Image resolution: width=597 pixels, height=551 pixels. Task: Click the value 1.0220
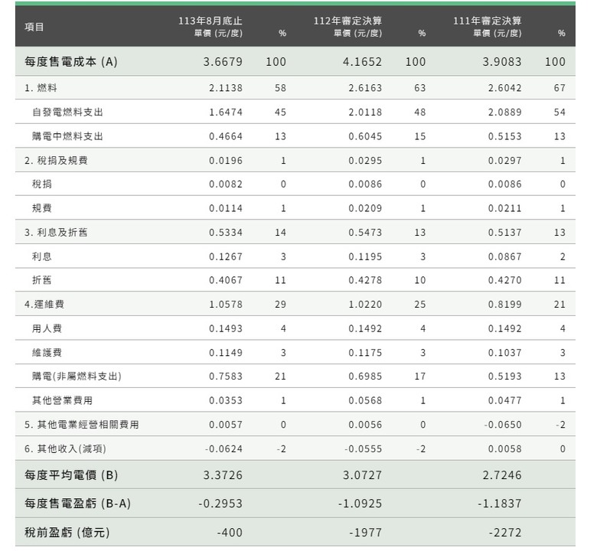tap(365, 305)
